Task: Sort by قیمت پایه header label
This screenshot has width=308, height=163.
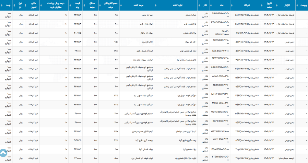Action: (x=77, y=5)
